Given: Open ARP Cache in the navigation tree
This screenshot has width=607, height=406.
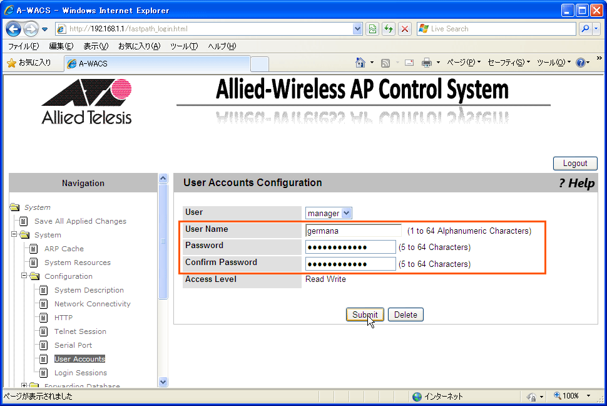Looking at the screenshot, I should [64, 249].
